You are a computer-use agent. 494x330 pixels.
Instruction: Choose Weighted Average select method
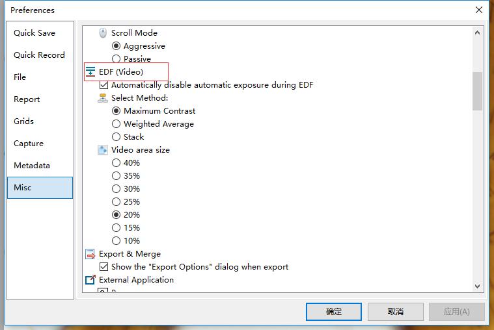point(117,124)
